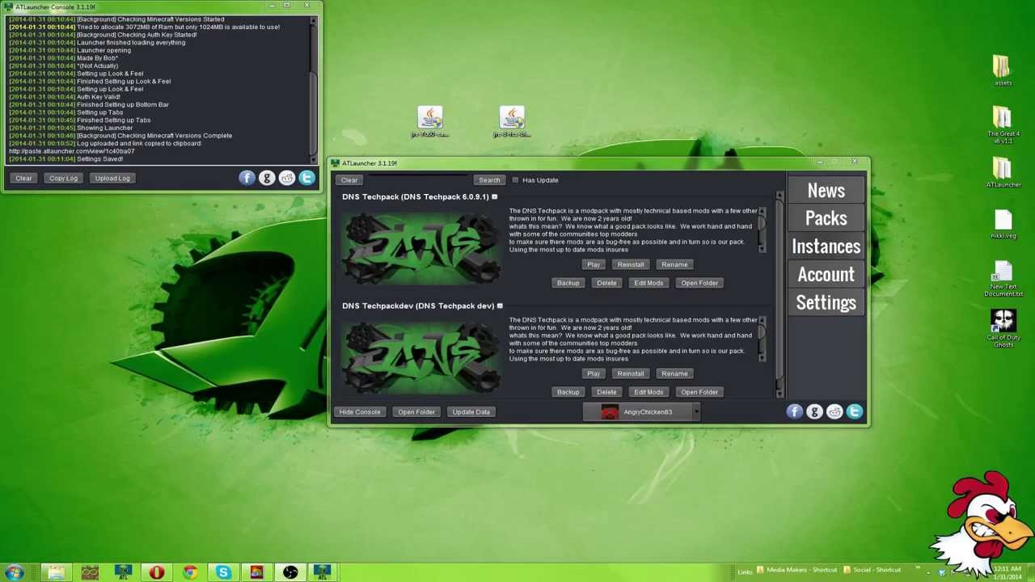The width and height of the screenshot is (1035, 582).
Task: Open File Explorer from taskbar
Action: pos(56,572)
